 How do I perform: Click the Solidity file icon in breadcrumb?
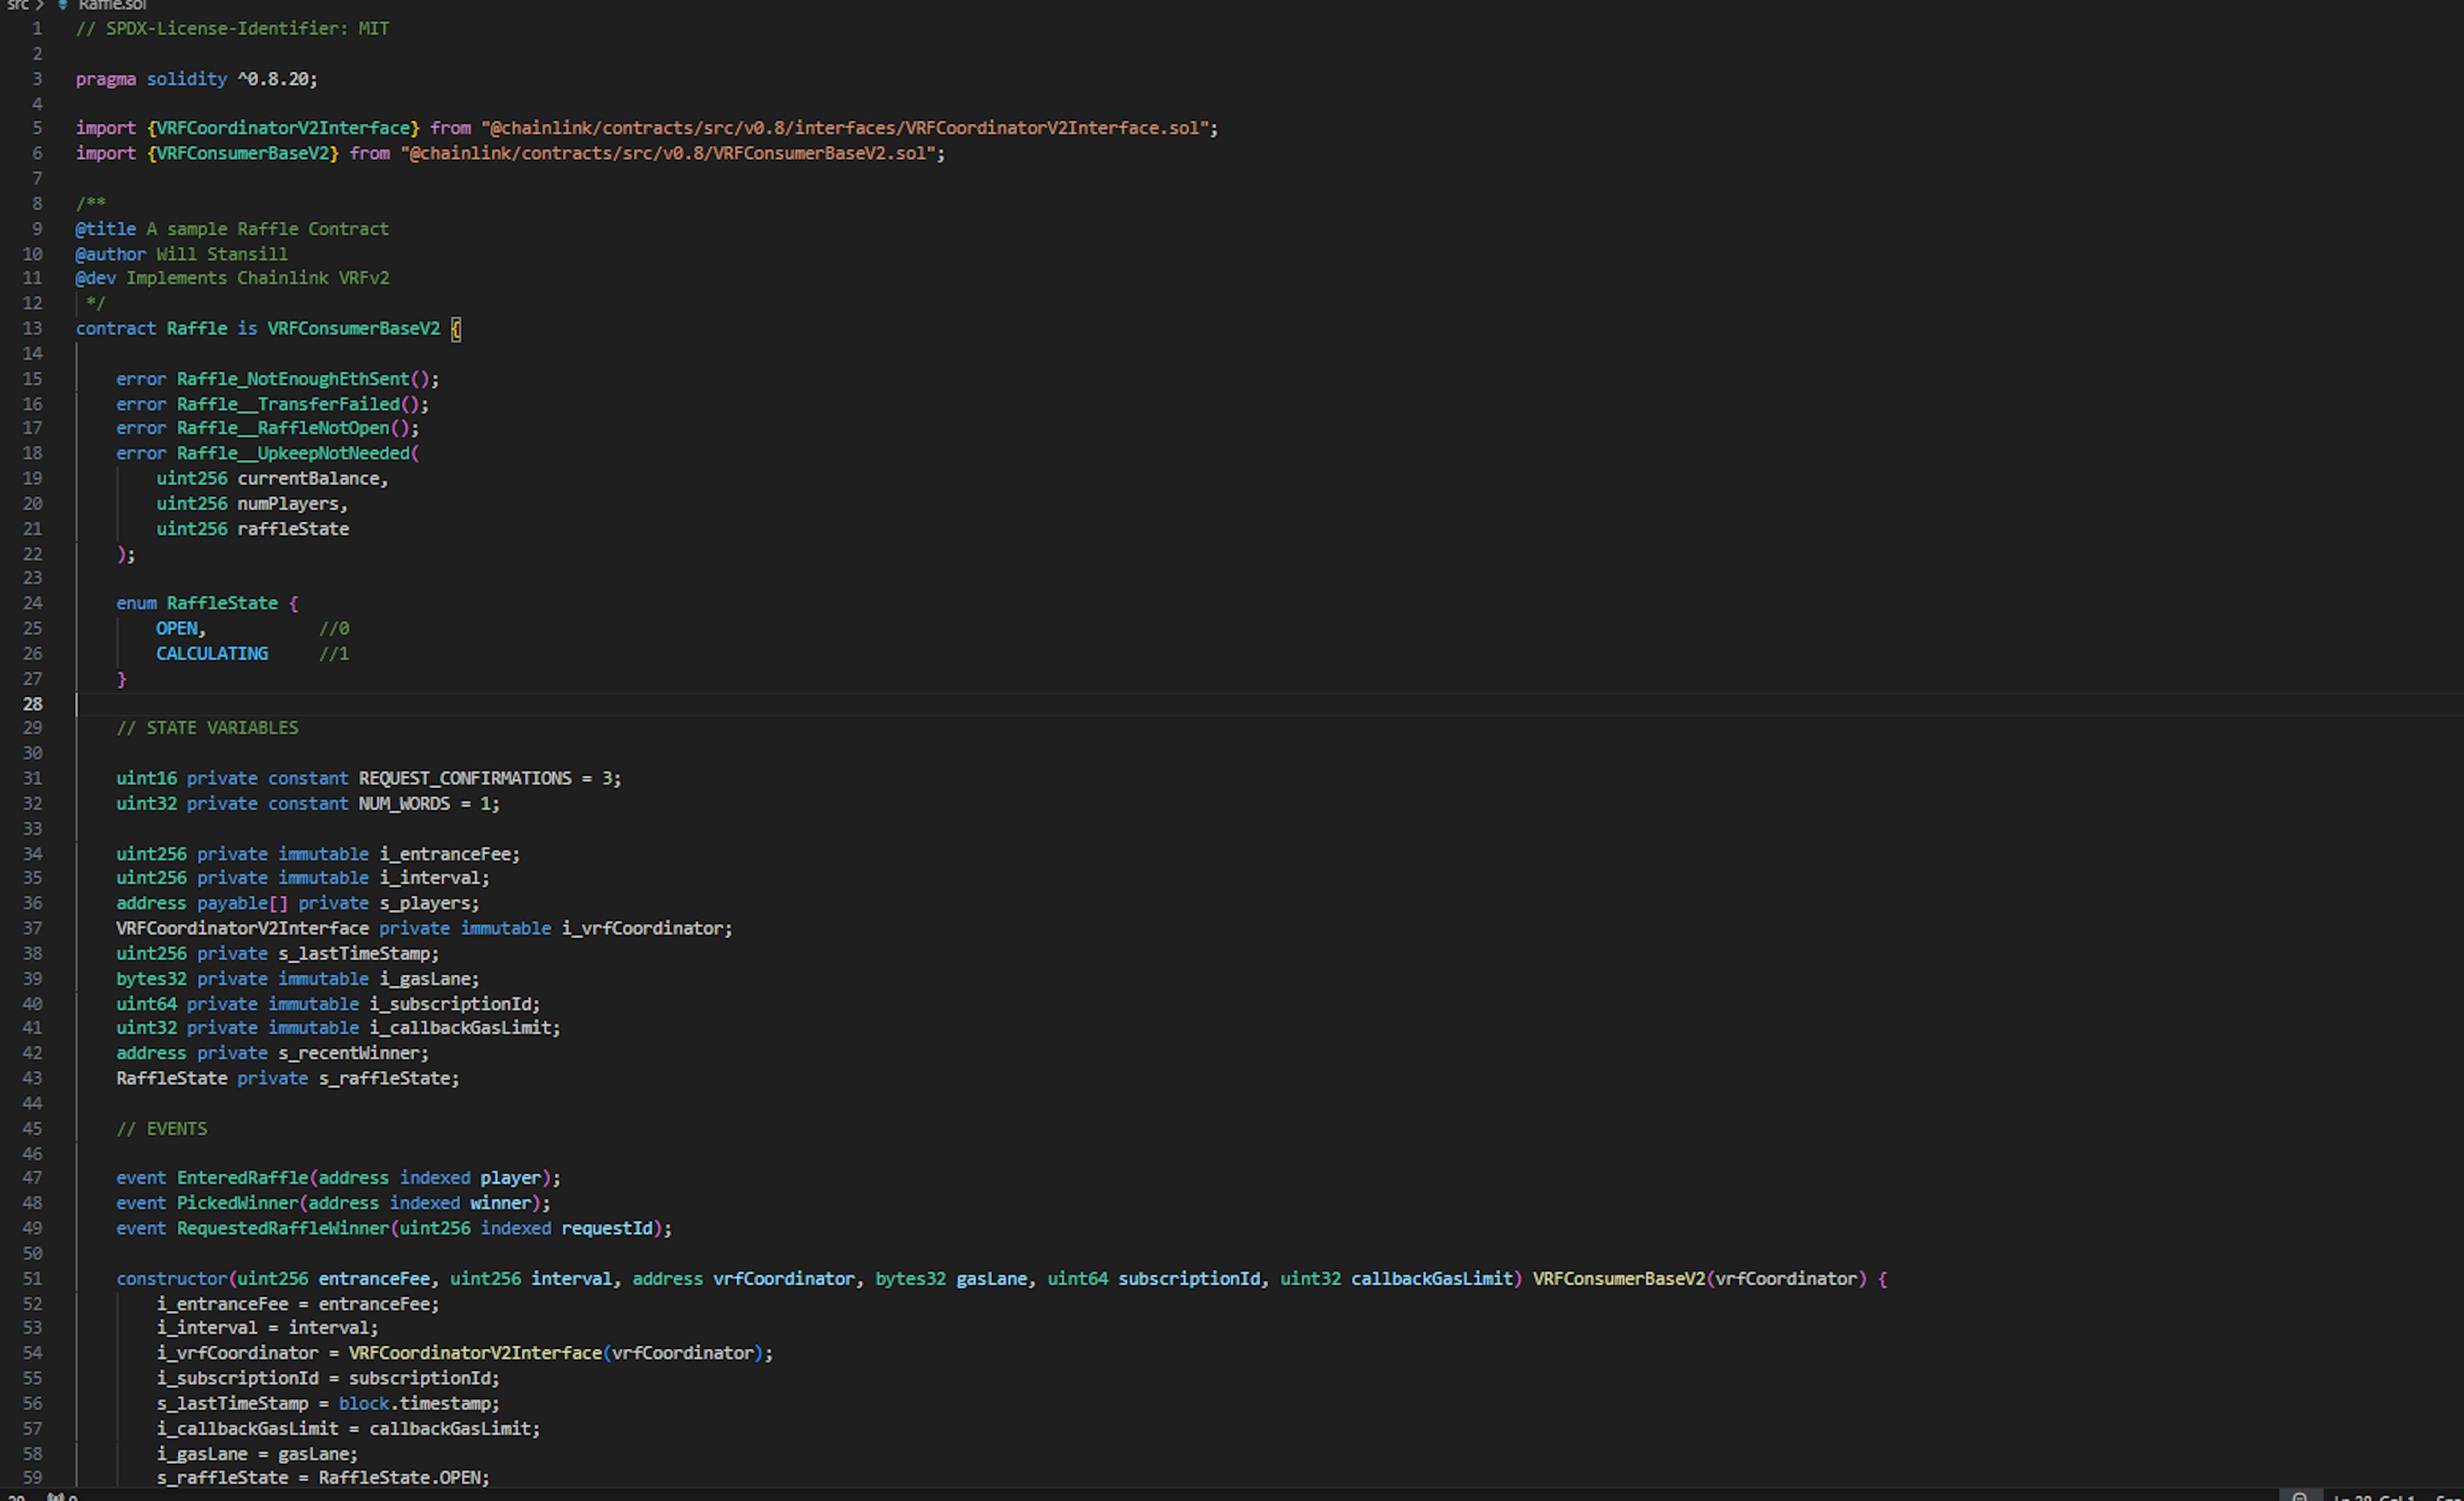[63, 5]
